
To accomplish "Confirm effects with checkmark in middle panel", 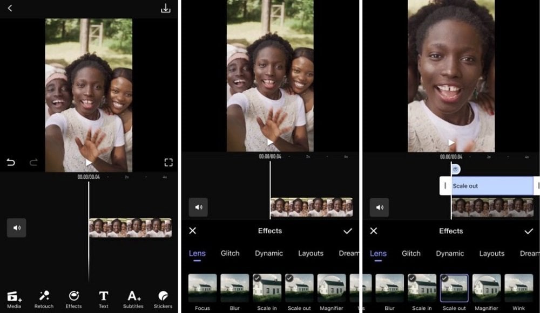I will tap(348, 231).
